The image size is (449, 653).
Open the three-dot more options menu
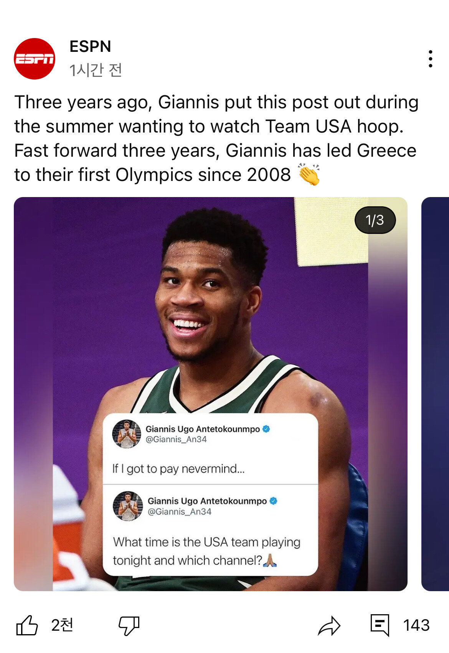(x=430, y=59)
